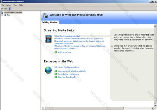Click 'Welcome to Windows Media Services 2008' title
The width and height of the screenshot is (157, 110).
click(76, 15)
